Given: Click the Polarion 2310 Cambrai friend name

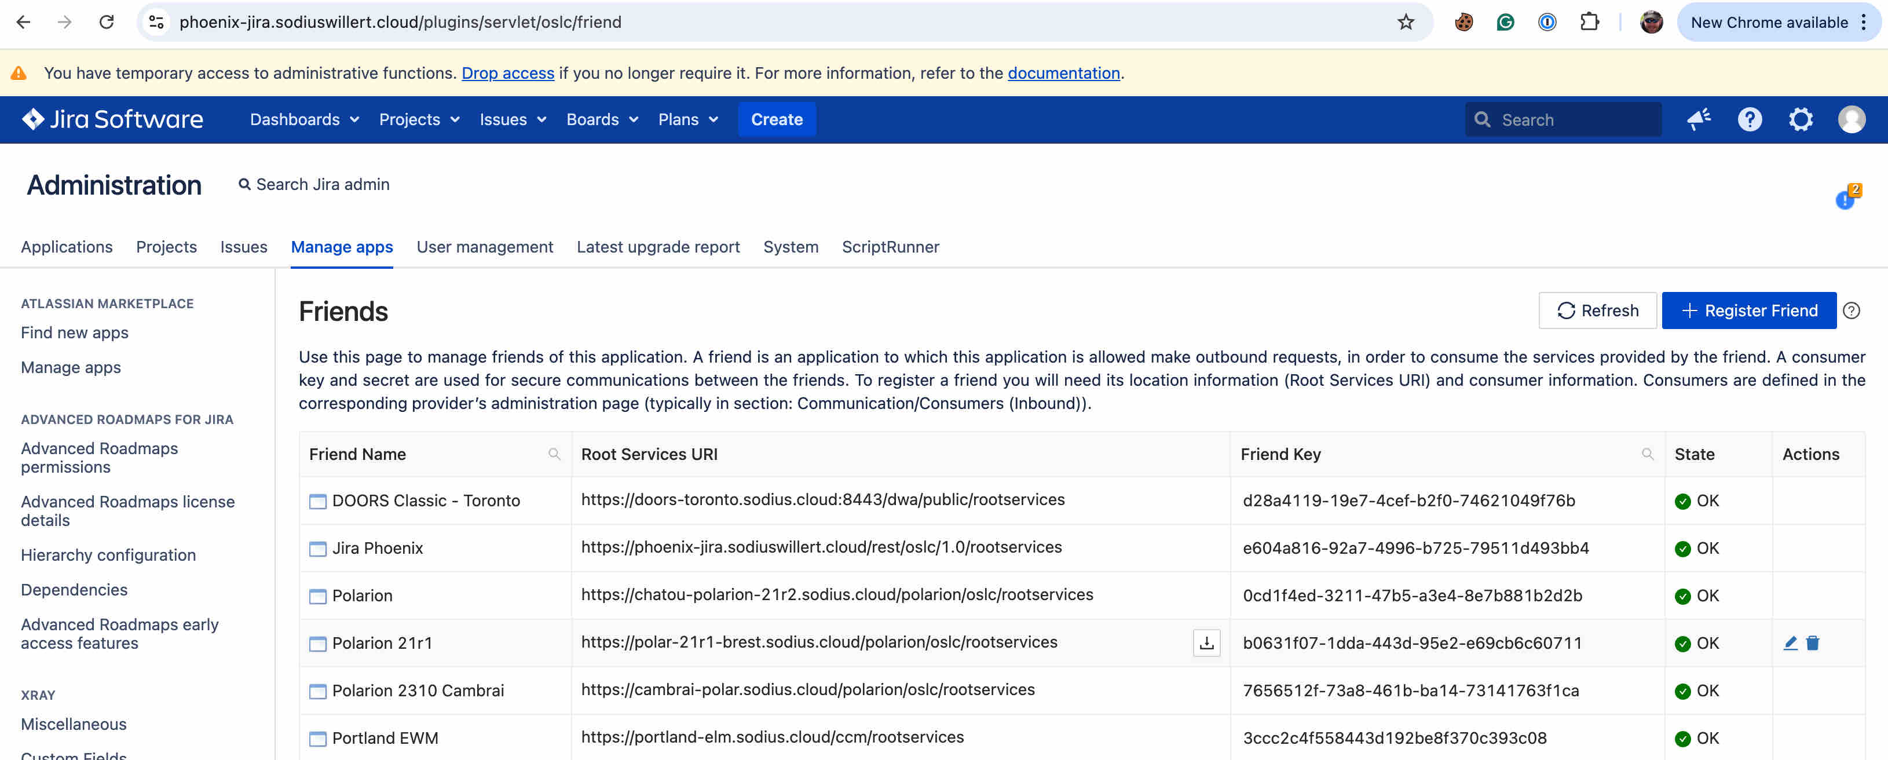Looking at the screenshot, I should pos(418,690).
